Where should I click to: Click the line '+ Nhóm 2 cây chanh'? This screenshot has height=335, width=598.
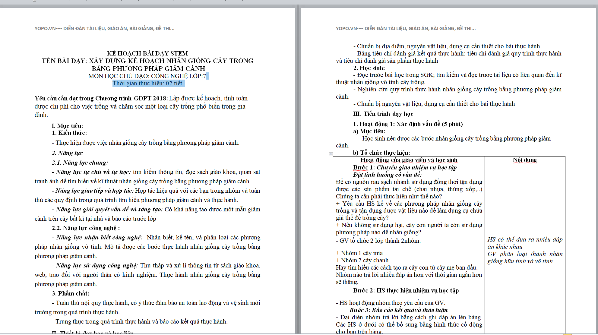pos(362,260)
